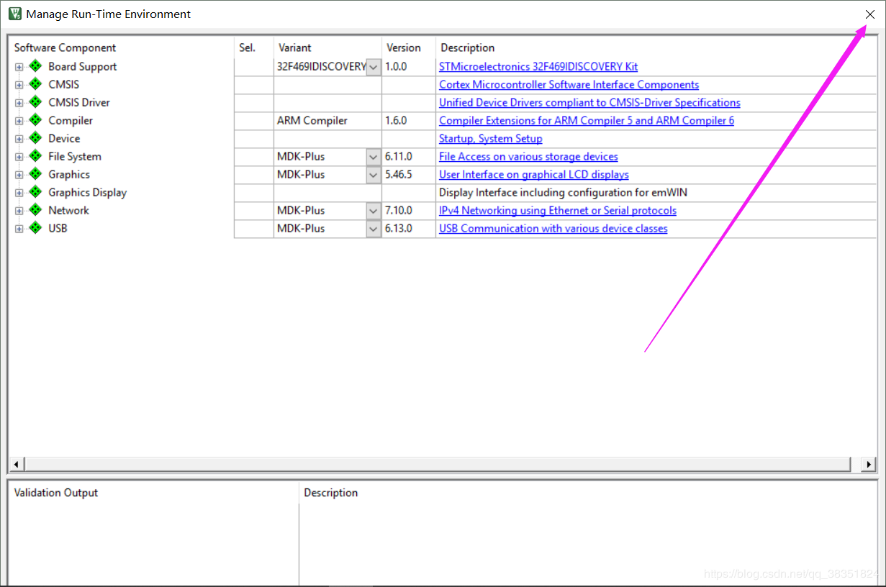Open the USB MDK-Plus variant dropdown
Image resolution: width=886 pixels, height=587 pixels.
[x=374, y=229]
